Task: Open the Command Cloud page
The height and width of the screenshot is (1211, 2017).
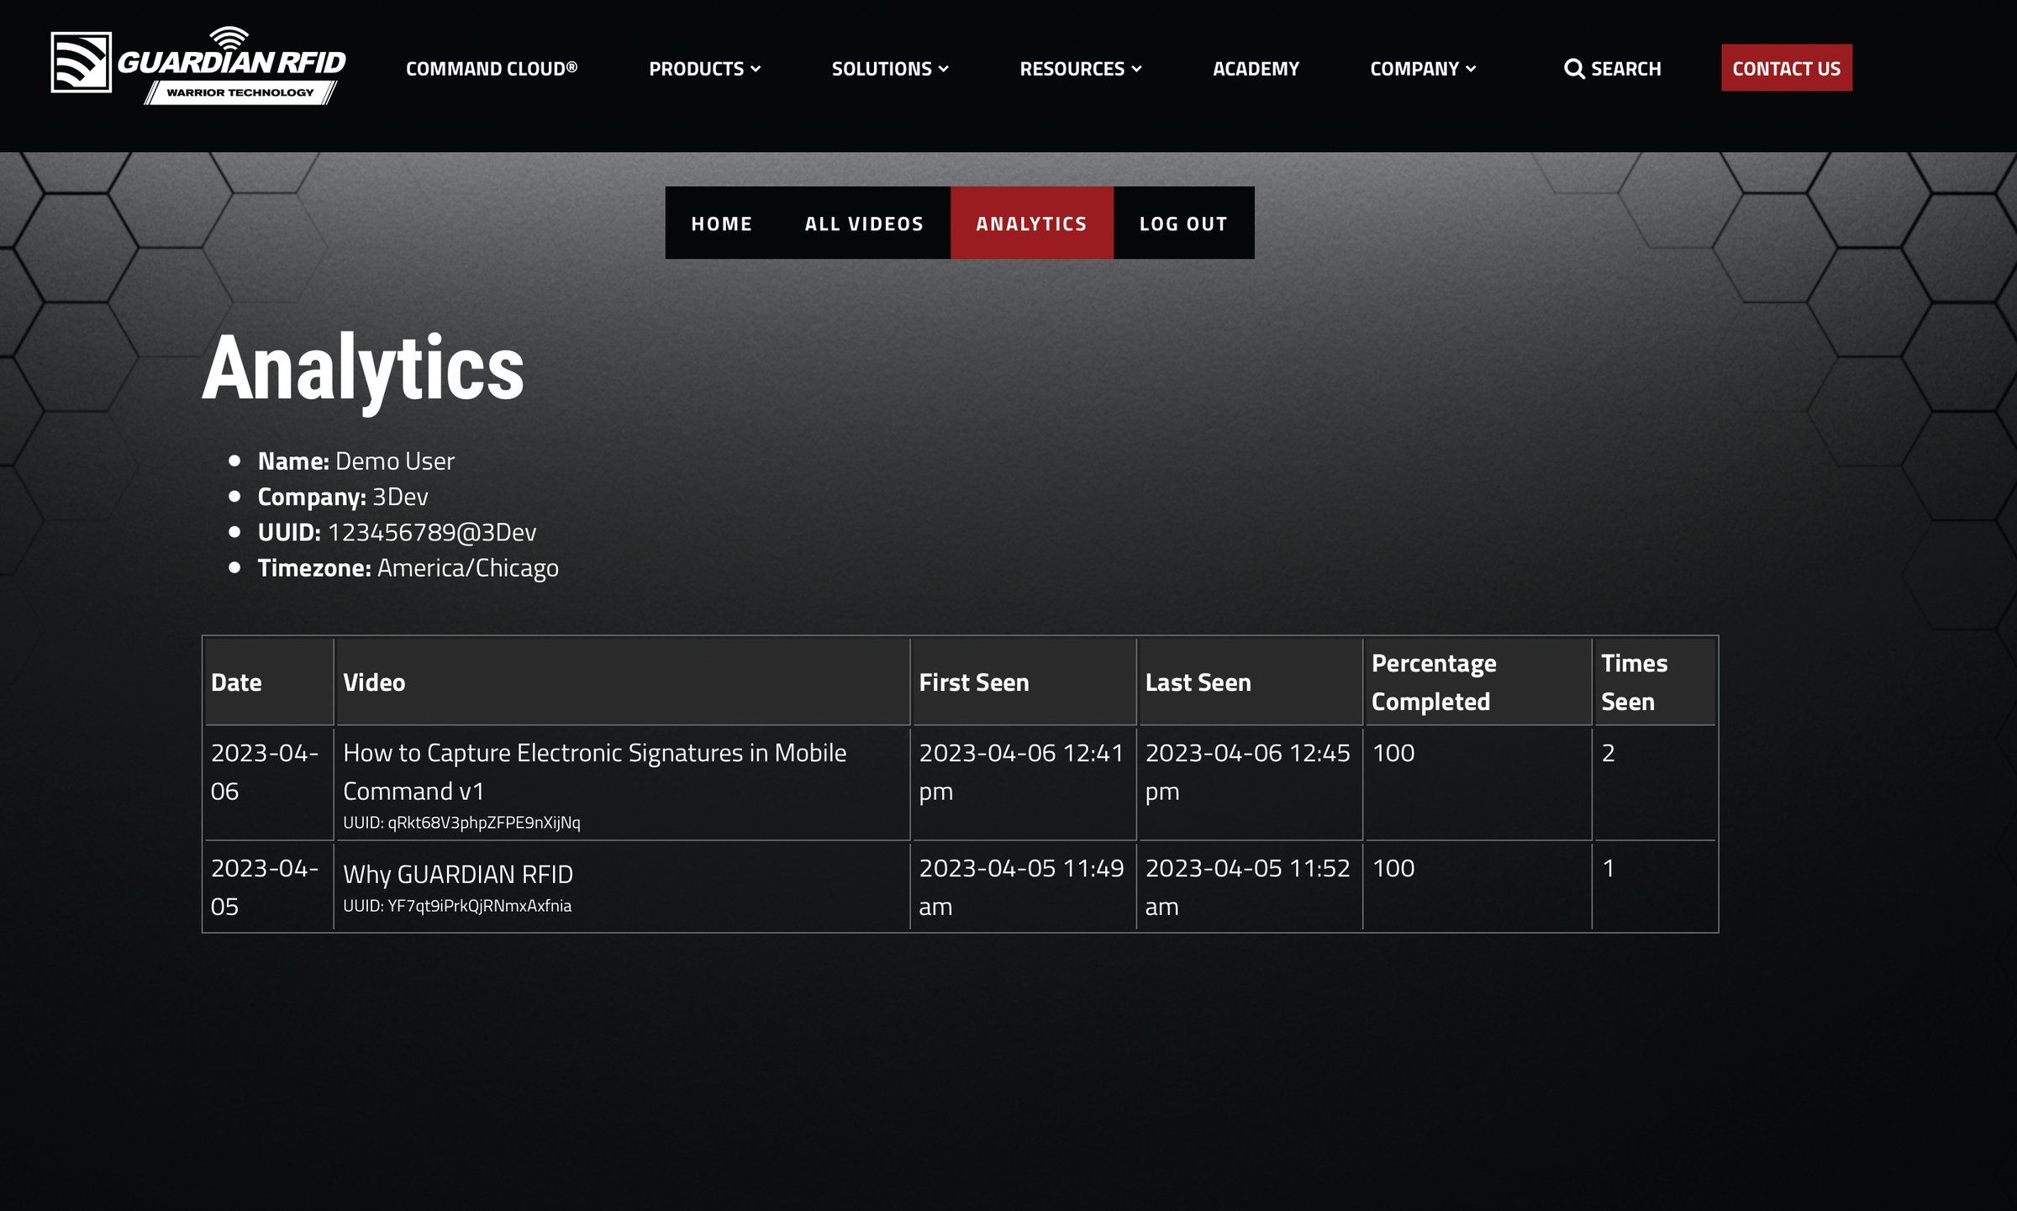Action: (x=492, y=68)
